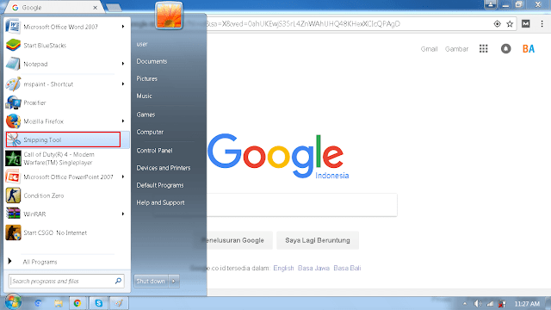Click the Shut down button
Screen dimensions: 551x310
[x=151, y=282]
